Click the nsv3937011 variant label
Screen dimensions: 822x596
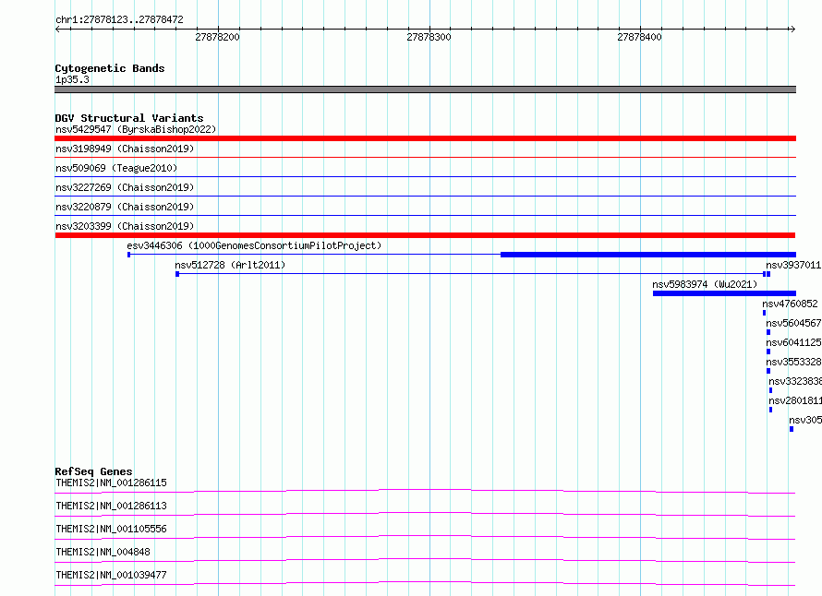point(793,265)
